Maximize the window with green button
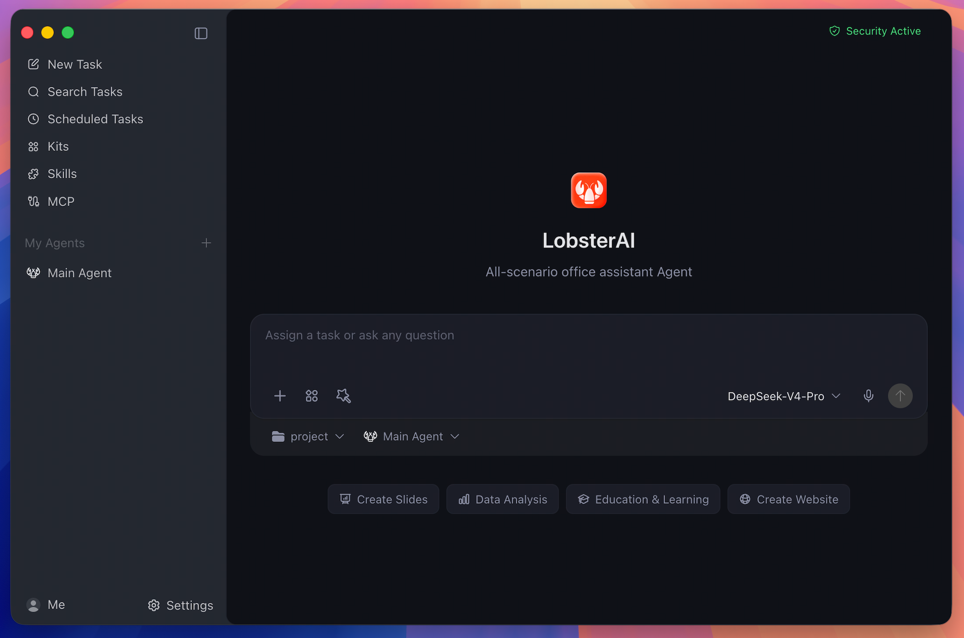This screenshot has width=964, height=638. pyautogui.click(x=68, y=33)
